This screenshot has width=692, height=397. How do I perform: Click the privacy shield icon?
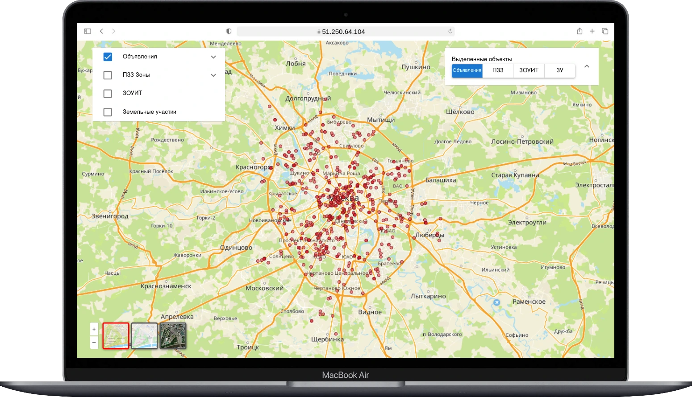click(229, 31)
